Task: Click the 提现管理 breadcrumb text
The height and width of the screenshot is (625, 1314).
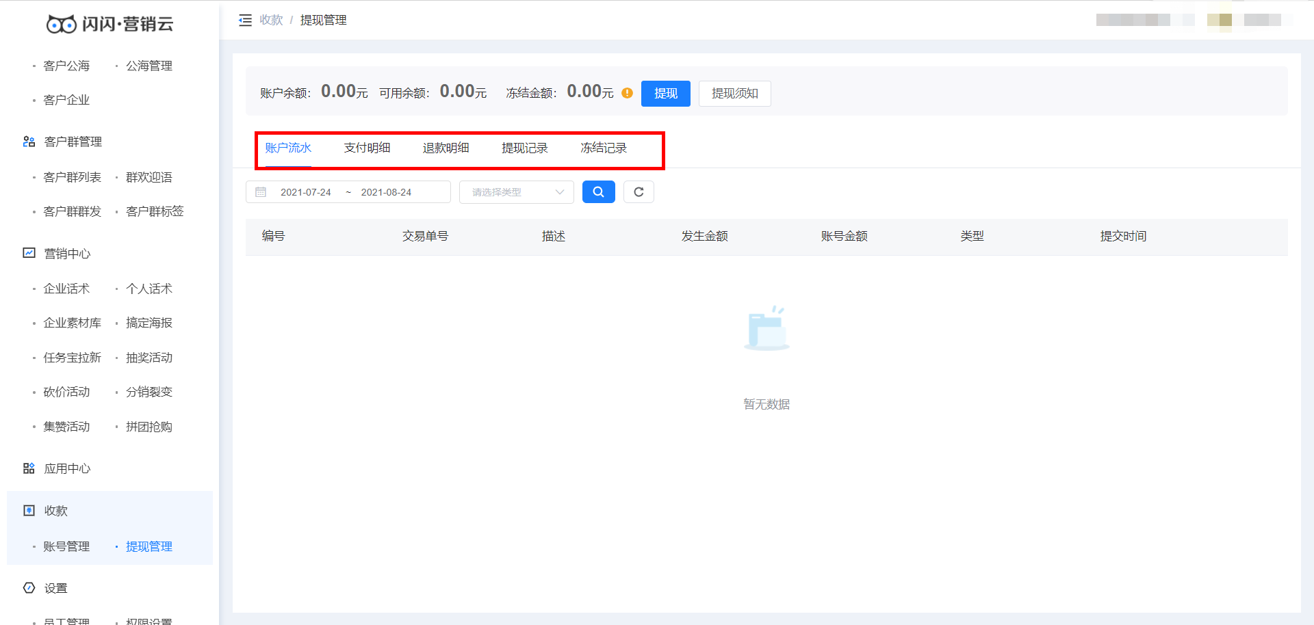Action: pos(323,21)
